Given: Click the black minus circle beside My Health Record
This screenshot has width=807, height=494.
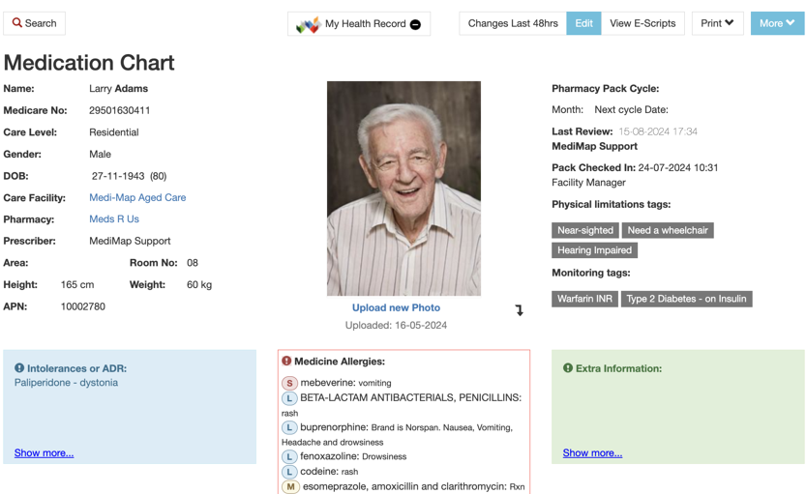Looking at the screenshot, I should [415, 24].
